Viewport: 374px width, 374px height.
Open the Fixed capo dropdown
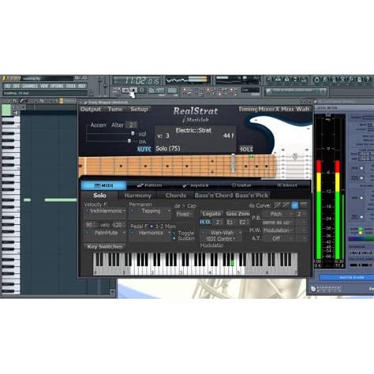(184, 214)
